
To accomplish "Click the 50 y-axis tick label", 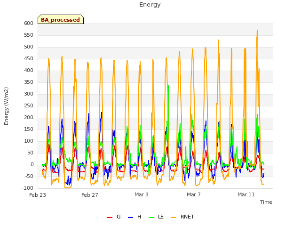I will point(31,153).
